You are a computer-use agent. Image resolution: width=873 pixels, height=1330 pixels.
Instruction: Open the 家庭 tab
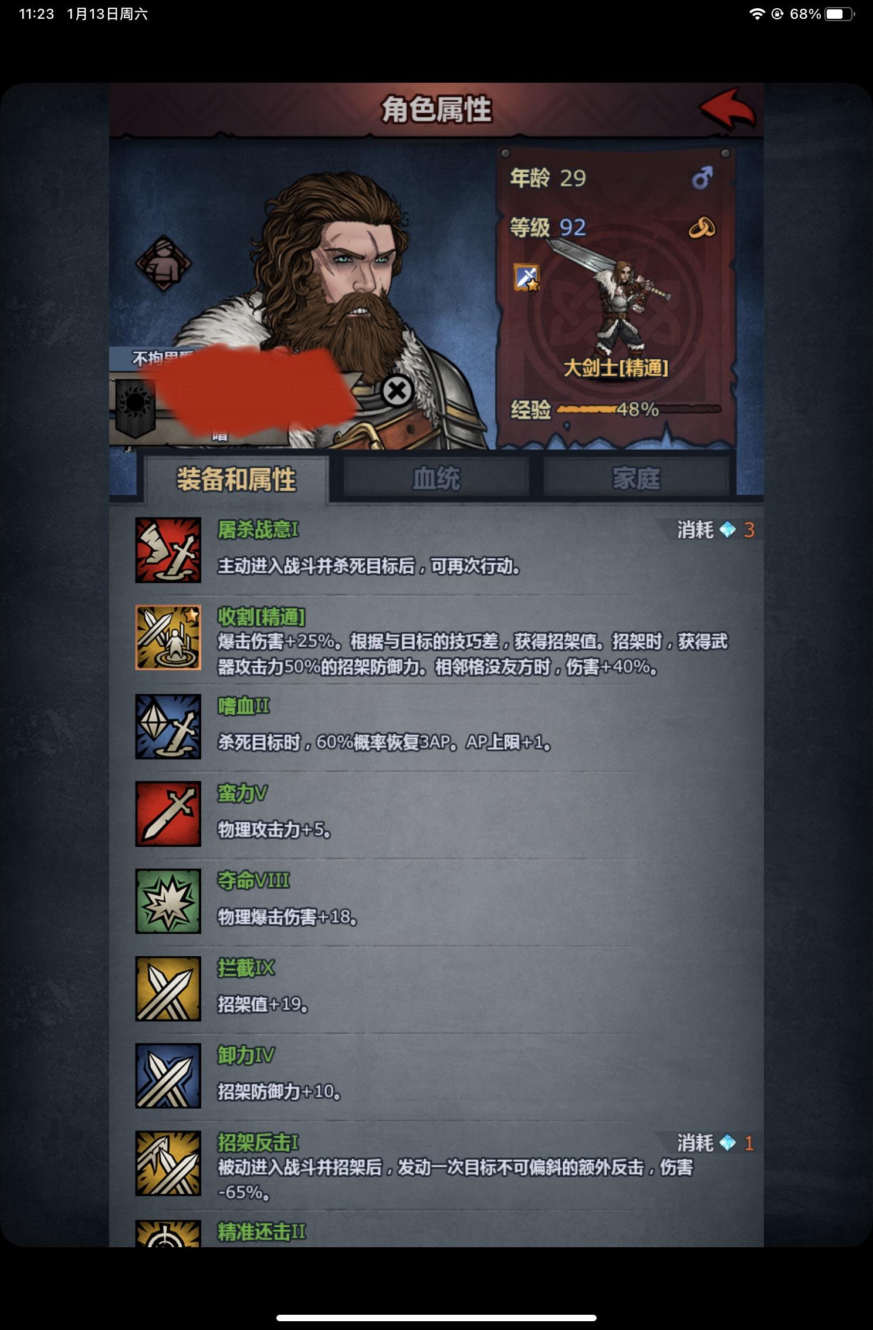[x=637, y=478]
